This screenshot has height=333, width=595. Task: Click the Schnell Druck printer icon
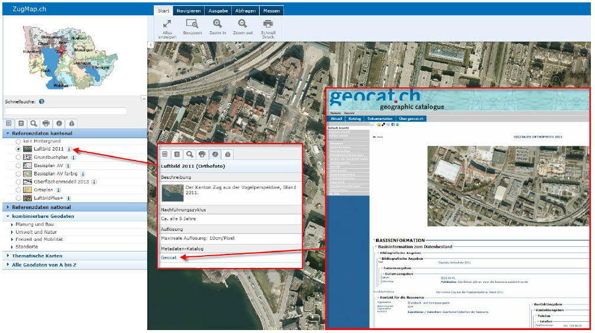268,27
